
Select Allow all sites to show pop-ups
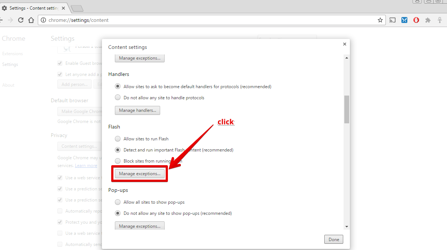coord(117,202)
